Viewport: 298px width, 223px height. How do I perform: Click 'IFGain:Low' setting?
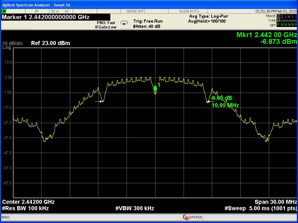[x=106, y=27]
